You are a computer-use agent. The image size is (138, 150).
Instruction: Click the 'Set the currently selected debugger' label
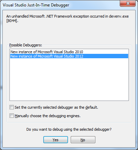click(56, 107)
